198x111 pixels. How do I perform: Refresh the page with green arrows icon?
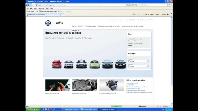[133, 5]
